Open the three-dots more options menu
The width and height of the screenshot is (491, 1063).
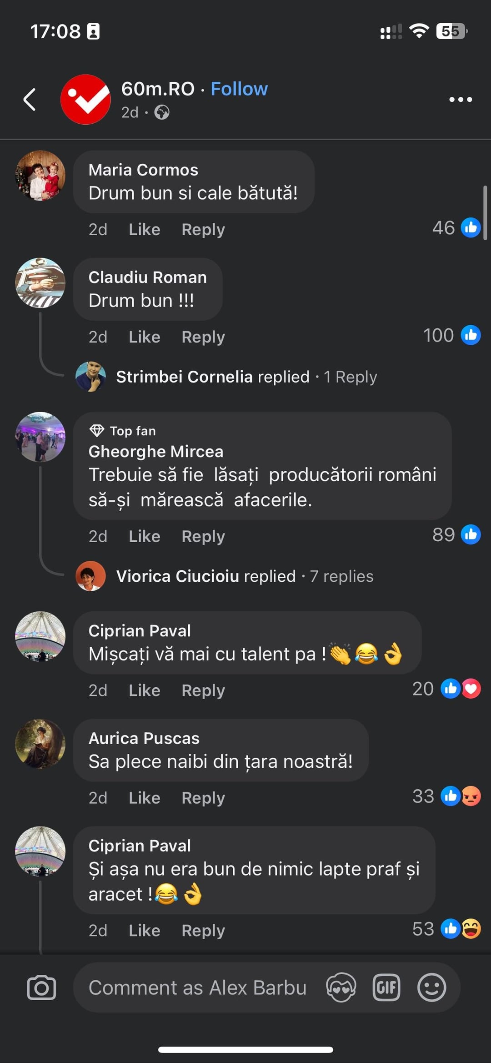pyautogui.click(x=461, y=99)
